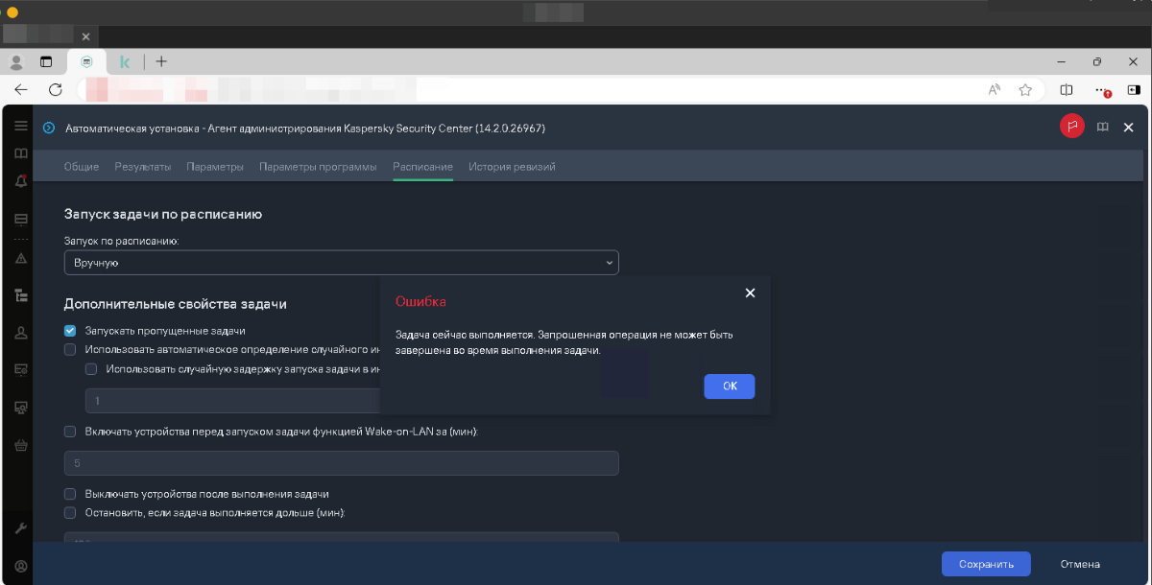Uncheck Запускать пропущенные задачи

point(70,330)
